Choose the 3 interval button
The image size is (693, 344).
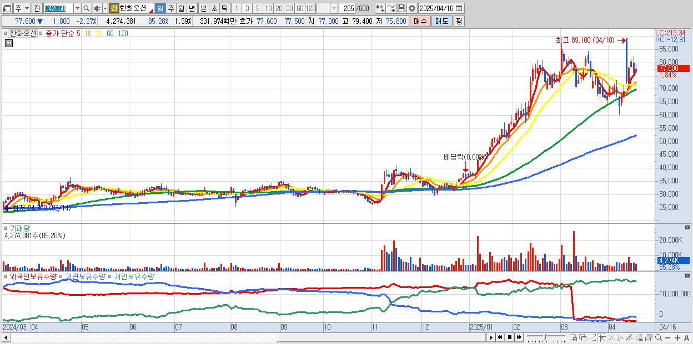point(247,8)
